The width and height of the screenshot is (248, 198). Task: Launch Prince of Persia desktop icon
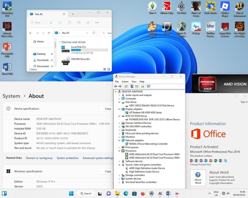click(x=196, y=9)
